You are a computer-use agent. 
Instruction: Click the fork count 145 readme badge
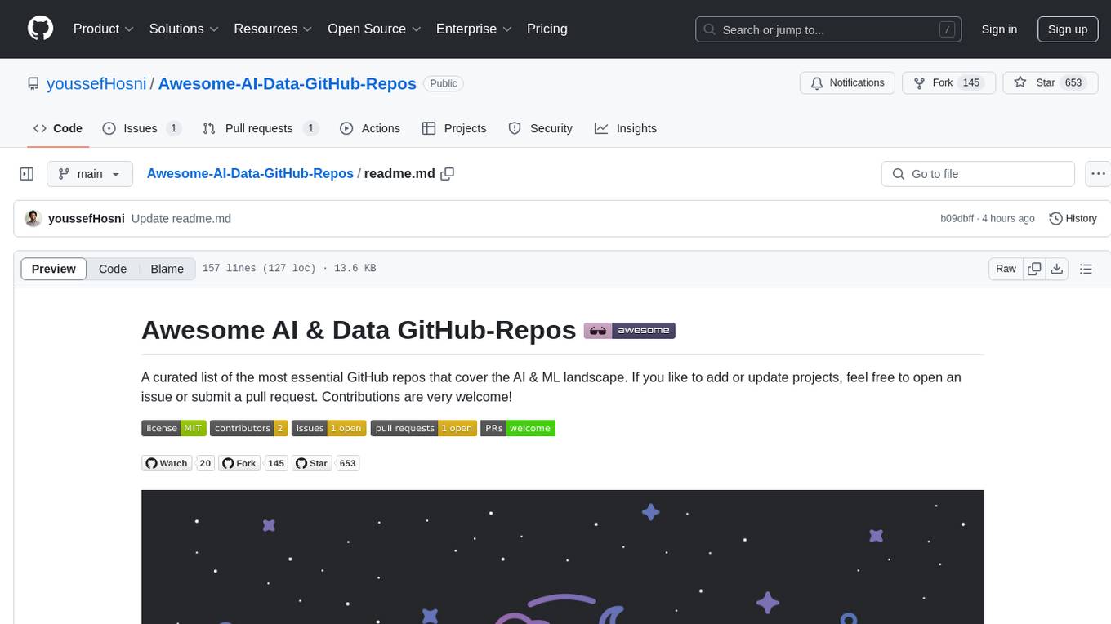coord(276,463)
